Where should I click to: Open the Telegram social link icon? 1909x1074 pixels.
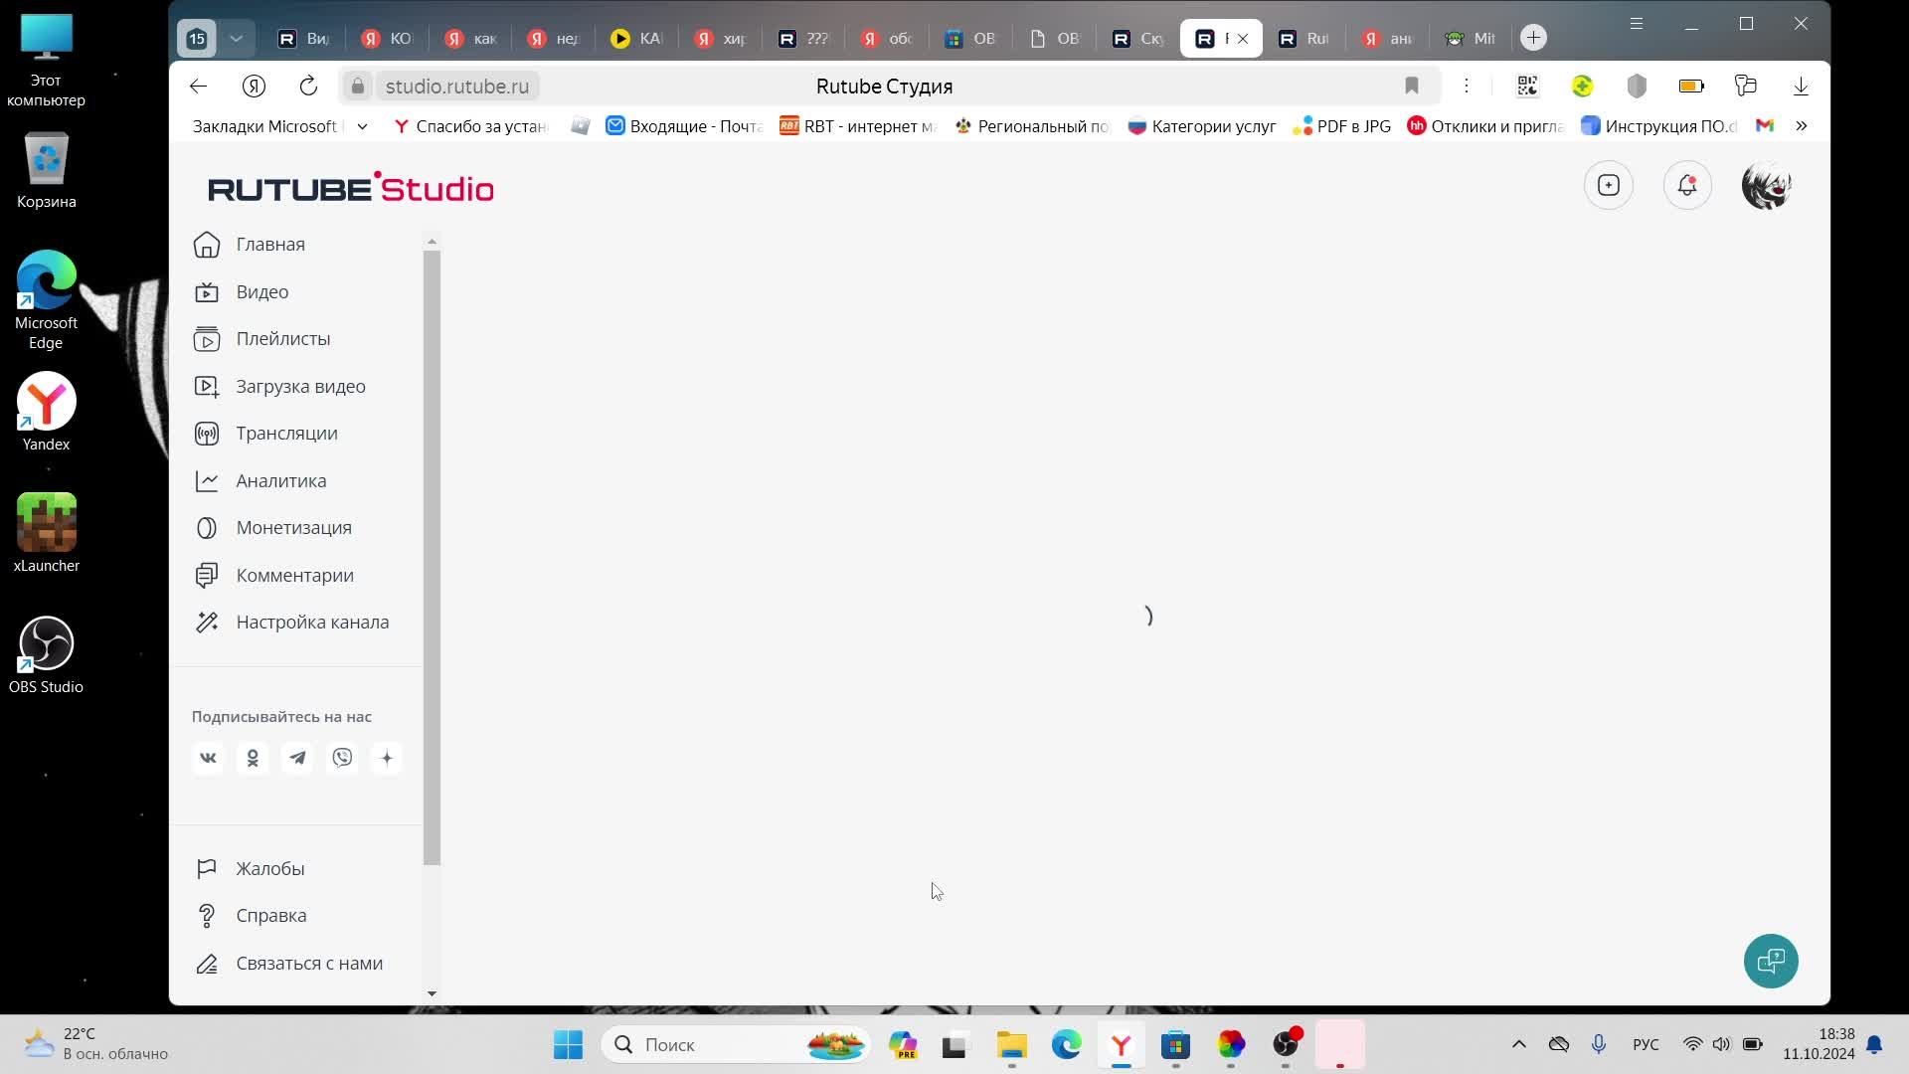tap(297, 758)
